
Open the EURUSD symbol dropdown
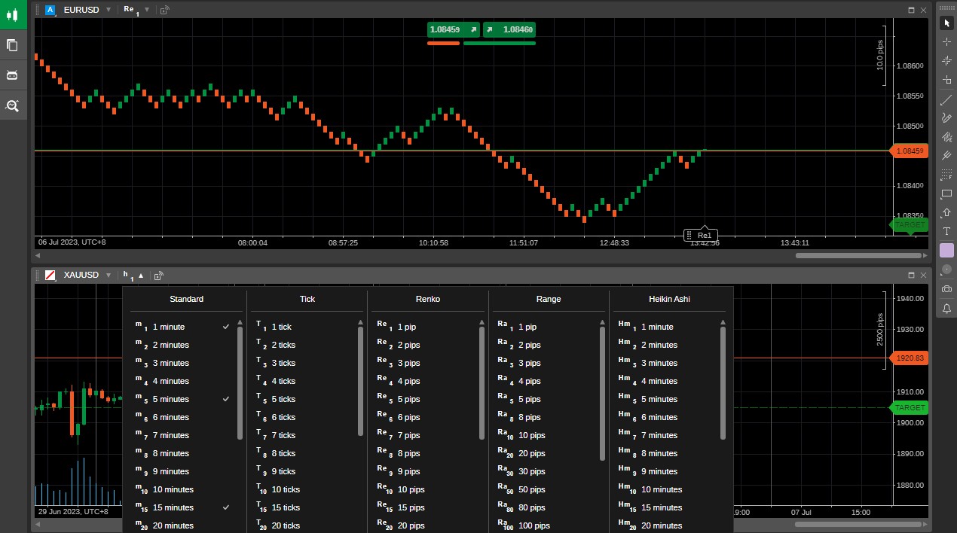[109, 10]
